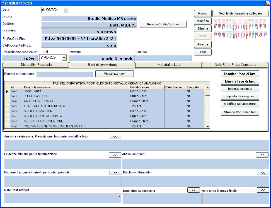
Task: Click the Analisi e valutazione text area
Action: click(137, 145)
